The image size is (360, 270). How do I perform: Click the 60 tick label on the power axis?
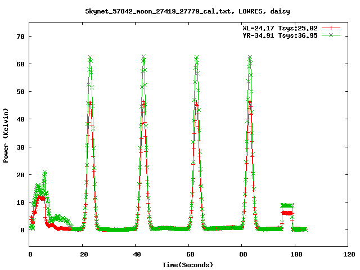[21, 64]
